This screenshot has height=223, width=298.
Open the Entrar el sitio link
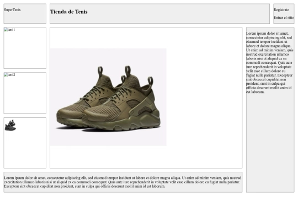tap(284, 18)
